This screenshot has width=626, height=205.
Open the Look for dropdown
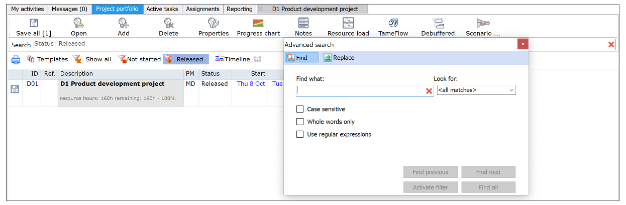click(x=476, y=90)
